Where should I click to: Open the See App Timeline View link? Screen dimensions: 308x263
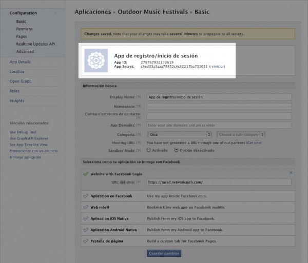pos(28,145)
